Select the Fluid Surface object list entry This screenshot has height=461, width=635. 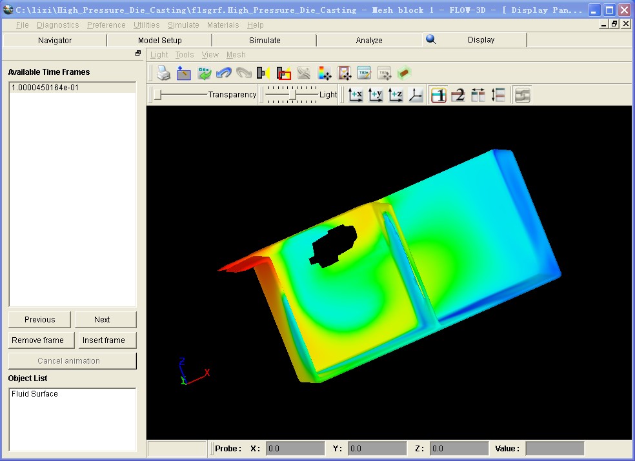[x=35, y=394]
